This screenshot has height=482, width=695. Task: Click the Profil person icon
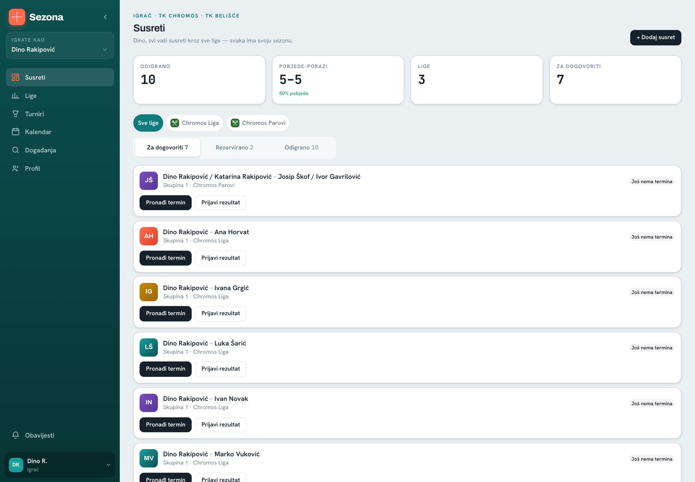[x=15, y=168]
